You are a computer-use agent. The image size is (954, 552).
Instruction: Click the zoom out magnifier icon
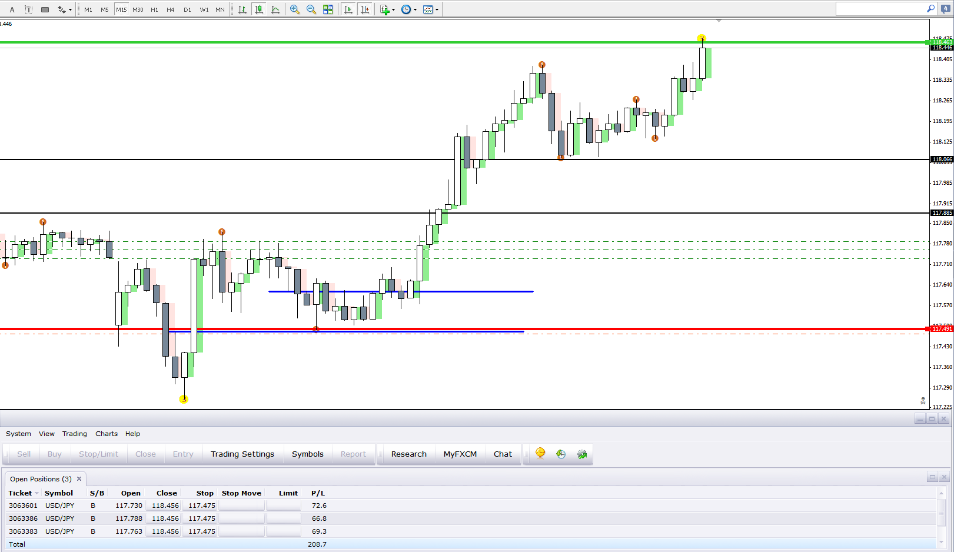311,9
